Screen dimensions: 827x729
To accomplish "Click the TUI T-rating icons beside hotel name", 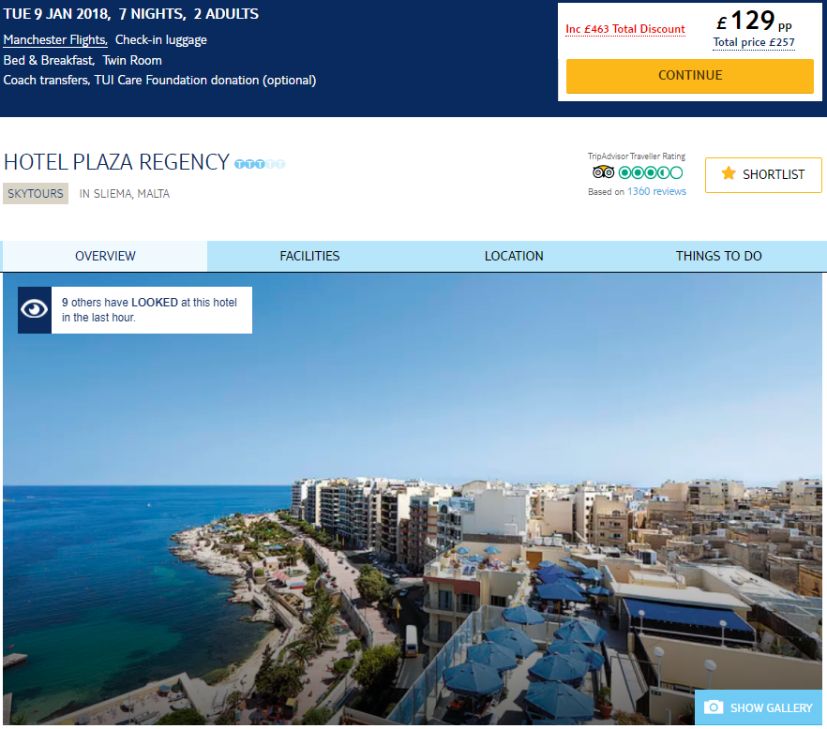I will coord(260,164).
